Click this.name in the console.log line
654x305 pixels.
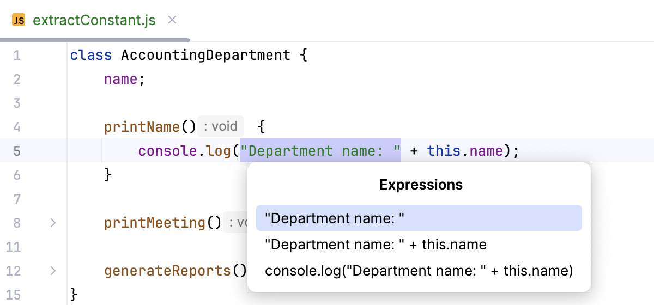point(464,151)
